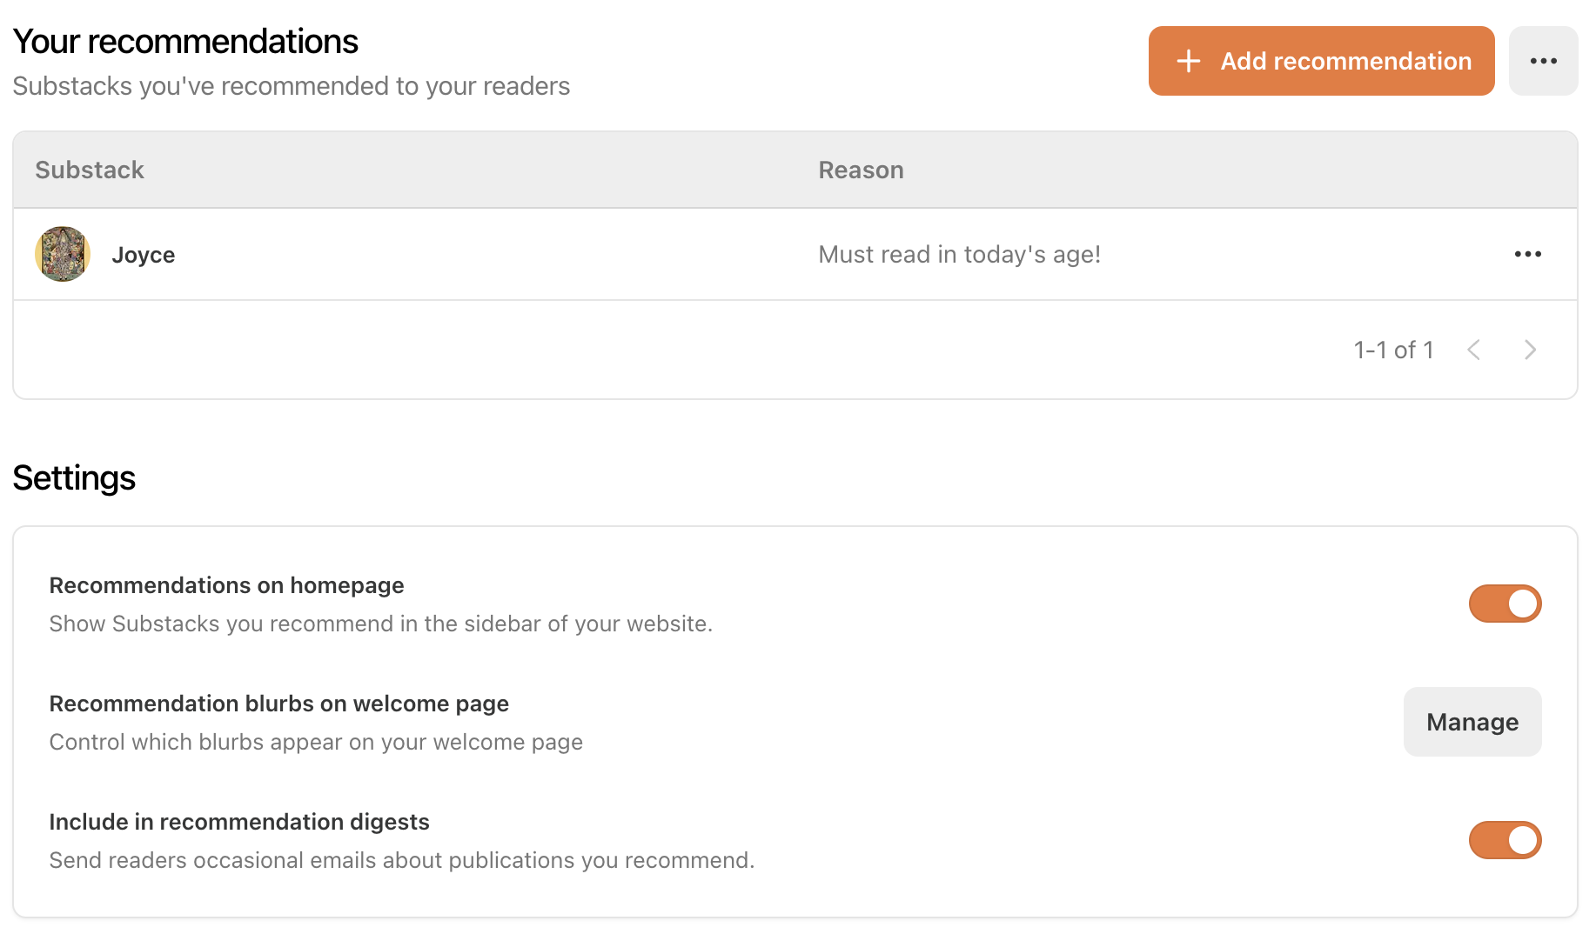Click the Joyce publication avatar
Image resolution: width=1596 pixels, height=934 pixels.
click(x=63, y=254)
